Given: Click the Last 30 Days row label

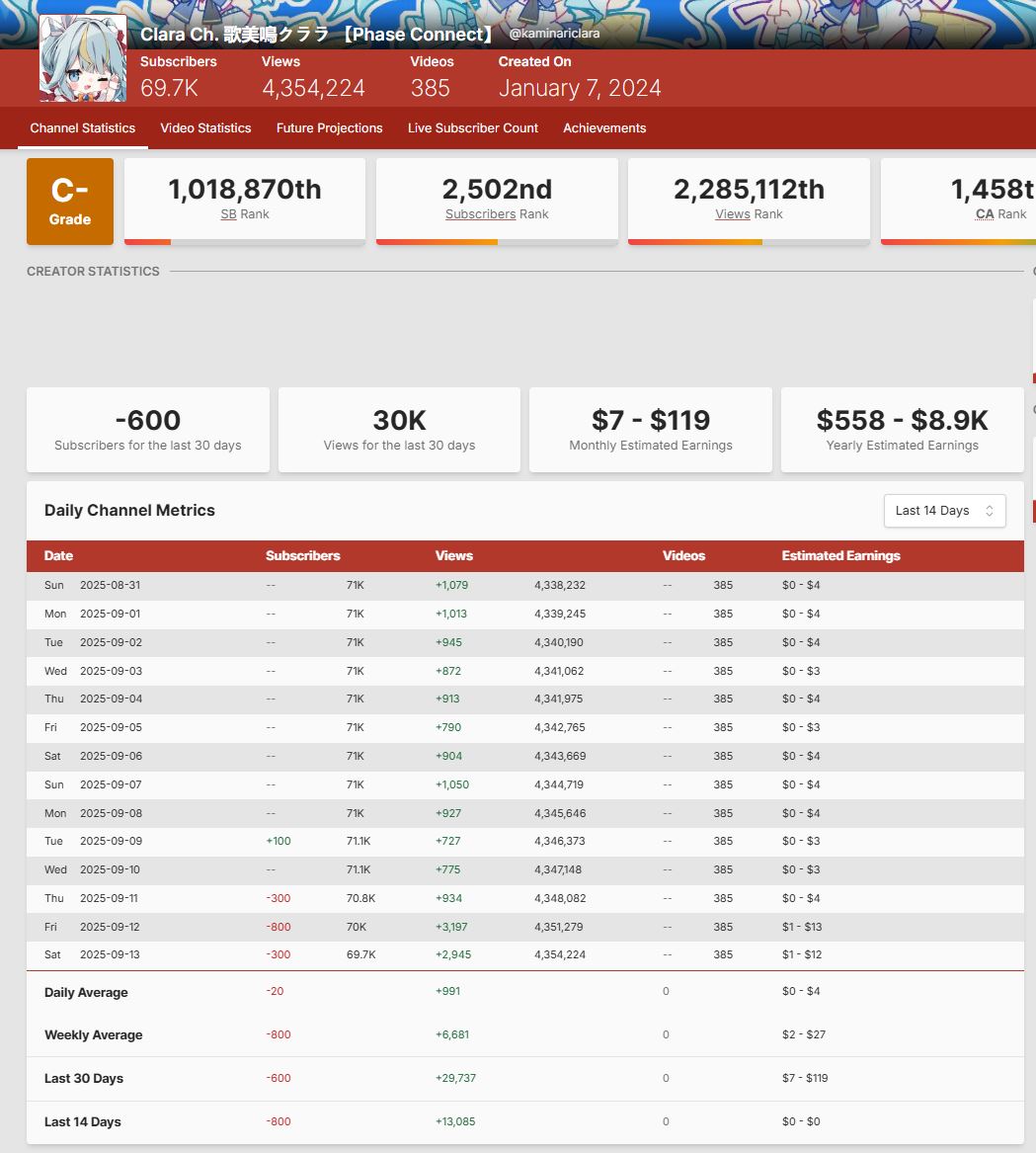Looking at the screenshot, I should [84, 1079].
